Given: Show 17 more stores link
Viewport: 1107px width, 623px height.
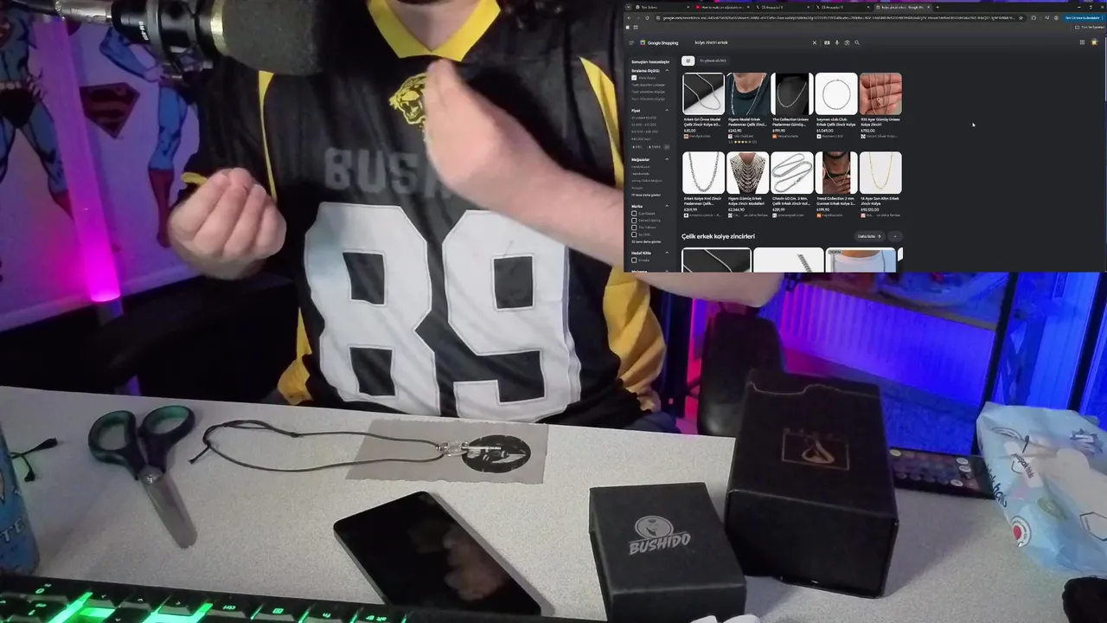Looking at the screenshot, I should [647, 195].
